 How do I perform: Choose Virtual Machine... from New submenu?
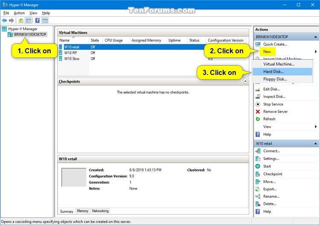click(282, 64)
